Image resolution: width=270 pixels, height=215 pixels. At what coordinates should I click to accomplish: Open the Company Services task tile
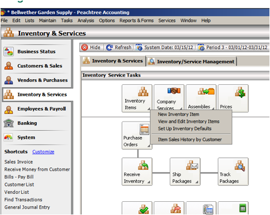click(169, 97)
